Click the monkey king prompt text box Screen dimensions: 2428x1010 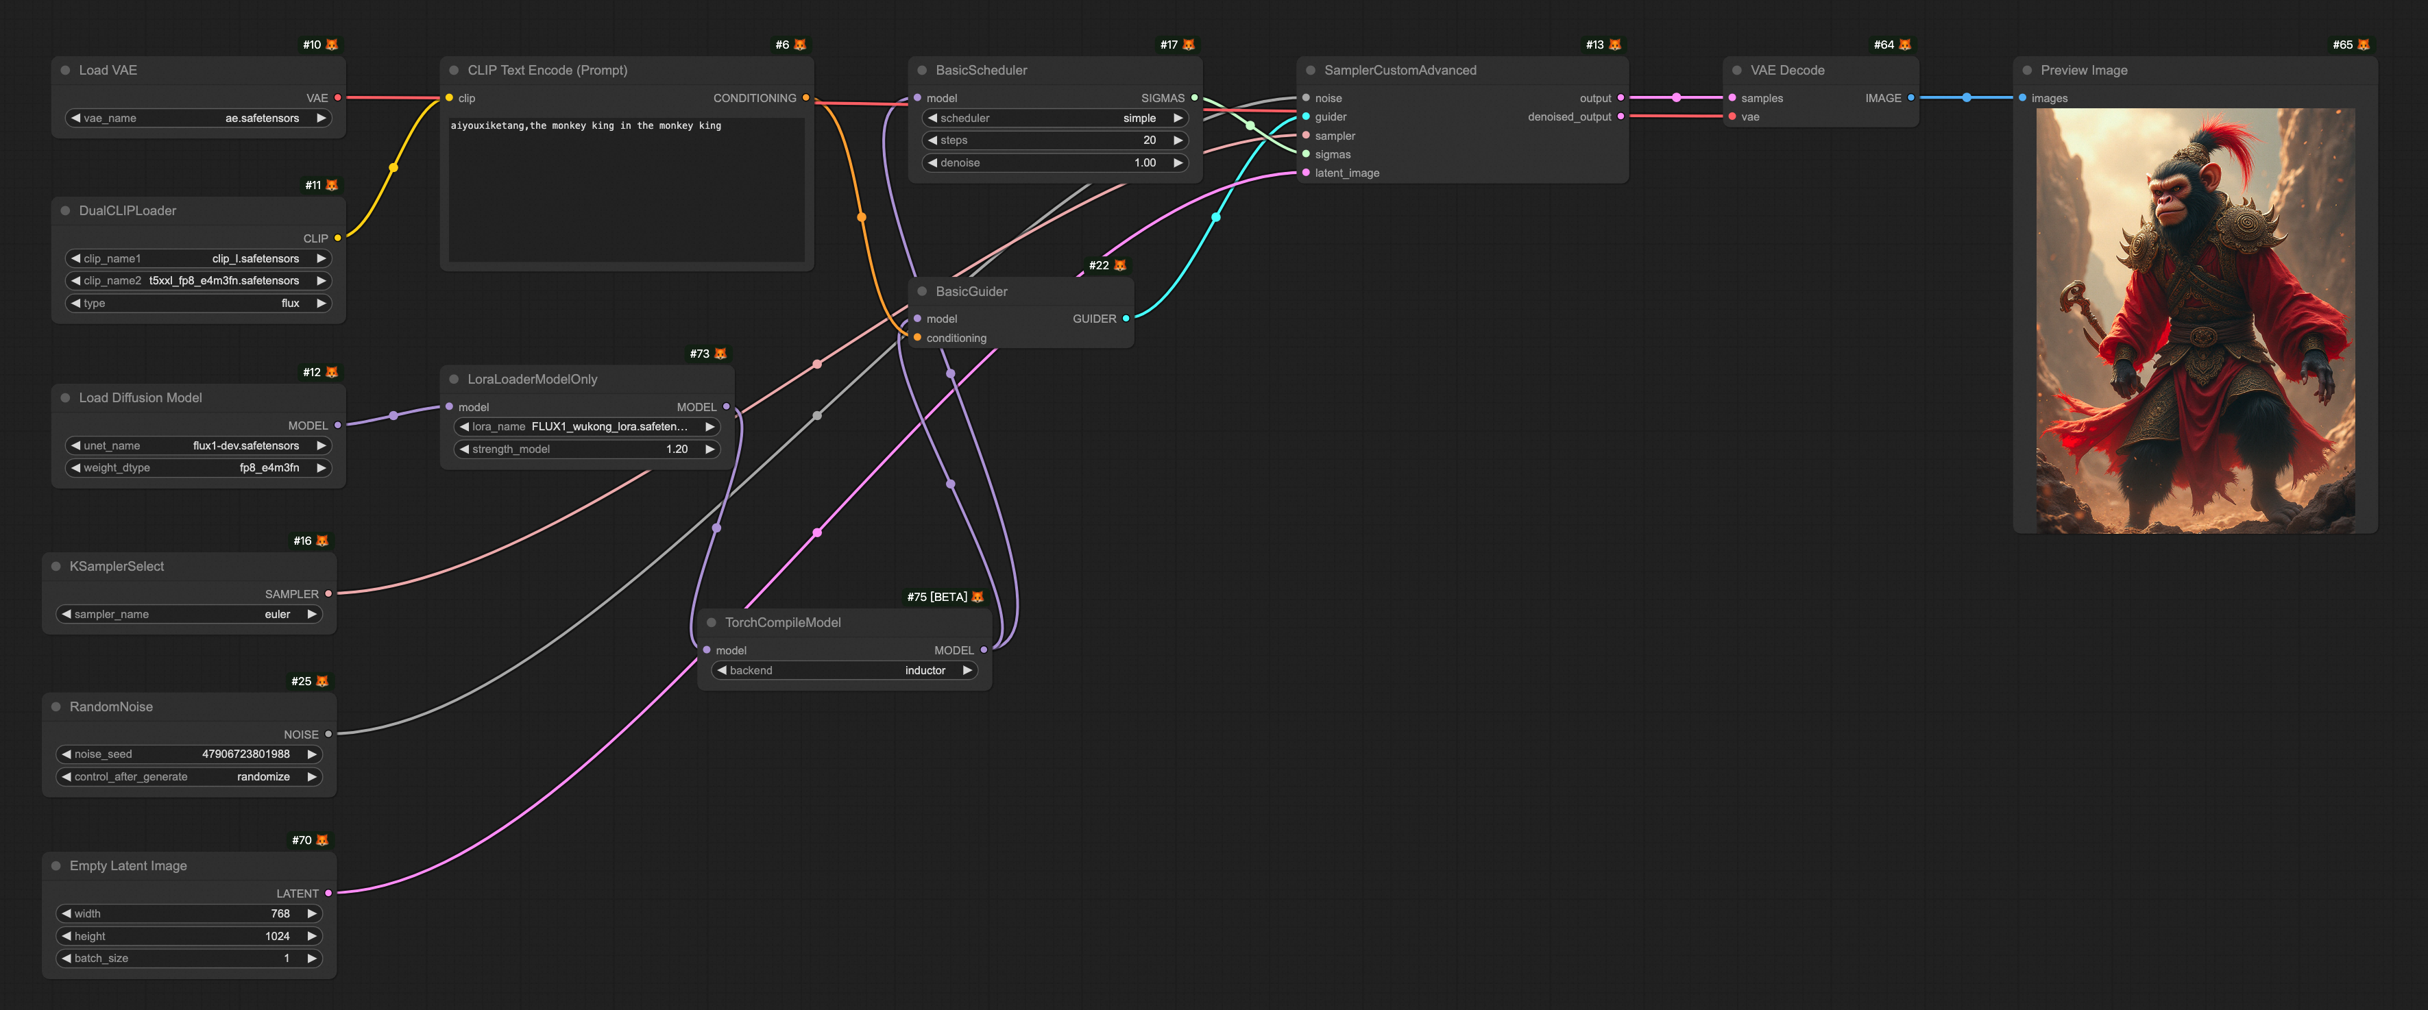(626, 188)
